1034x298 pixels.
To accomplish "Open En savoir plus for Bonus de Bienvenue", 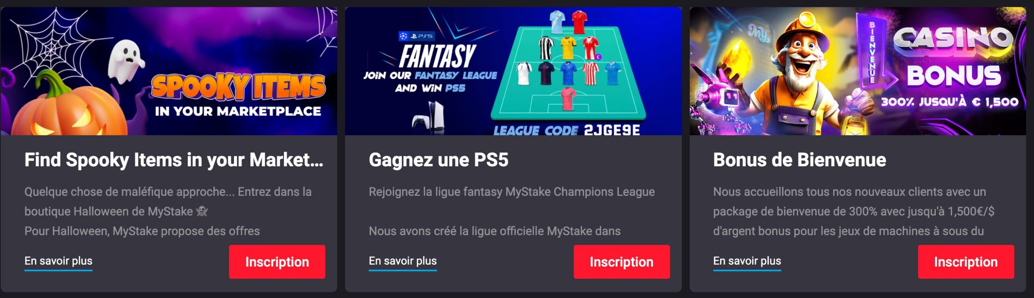I will click(x=747, y=261).
